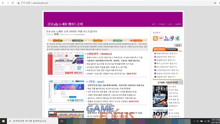Click the [파일마루. FileMaru] heading link
Image resolution: width=220 pixels, height=124 pixels.
[100, 54]
